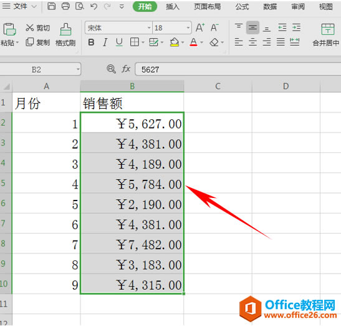Decrease font size with A- icon
Viewport: 341px width, 326px height.
point(214,27)
